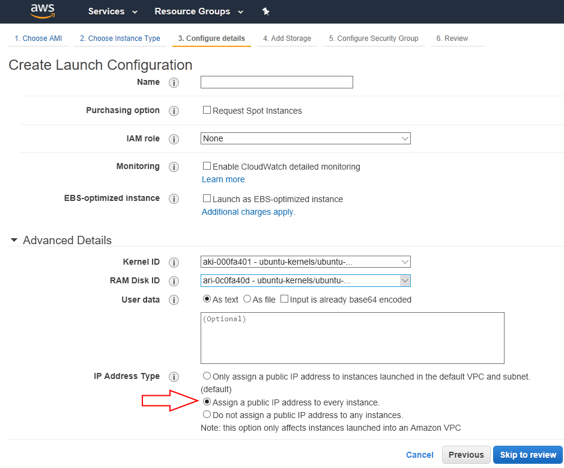Click the AWS logo icon
This screenshot has width=564, height=468.
click(43, 11)
